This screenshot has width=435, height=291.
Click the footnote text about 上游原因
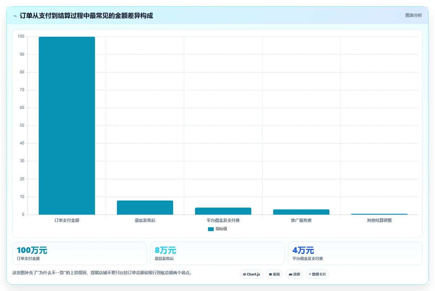click(103, 273)
